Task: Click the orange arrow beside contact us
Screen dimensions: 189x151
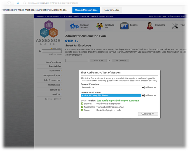Action: pyautogui.click(x=61, y=90)
